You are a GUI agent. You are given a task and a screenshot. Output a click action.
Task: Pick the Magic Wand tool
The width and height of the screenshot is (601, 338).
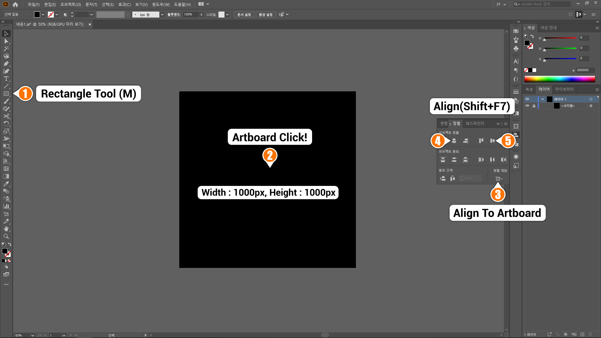[x=6, y=49]
